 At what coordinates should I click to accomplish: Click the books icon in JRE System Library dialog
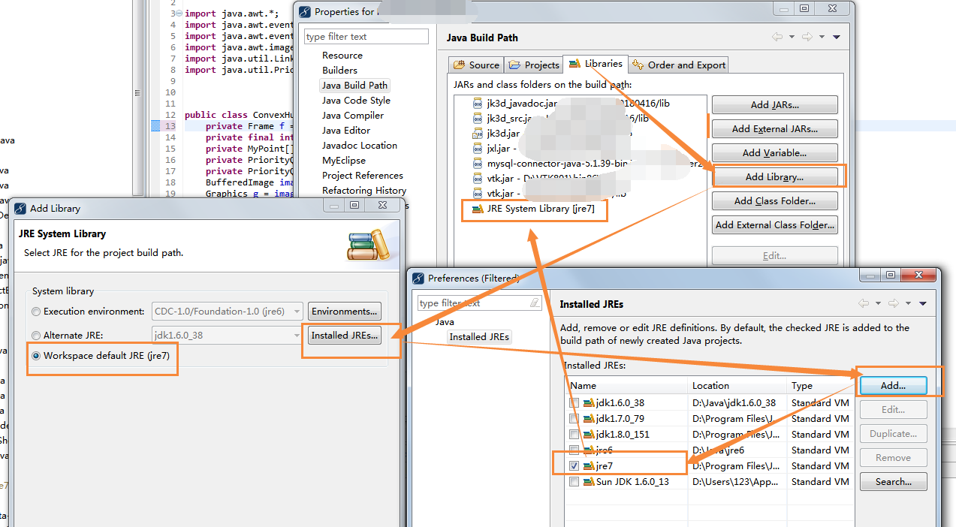[369, 245]
